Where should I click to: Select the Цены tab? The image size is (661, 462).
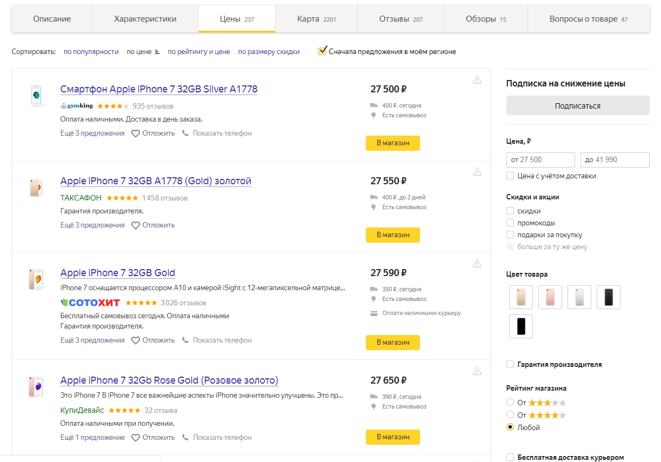pos(237,19)
